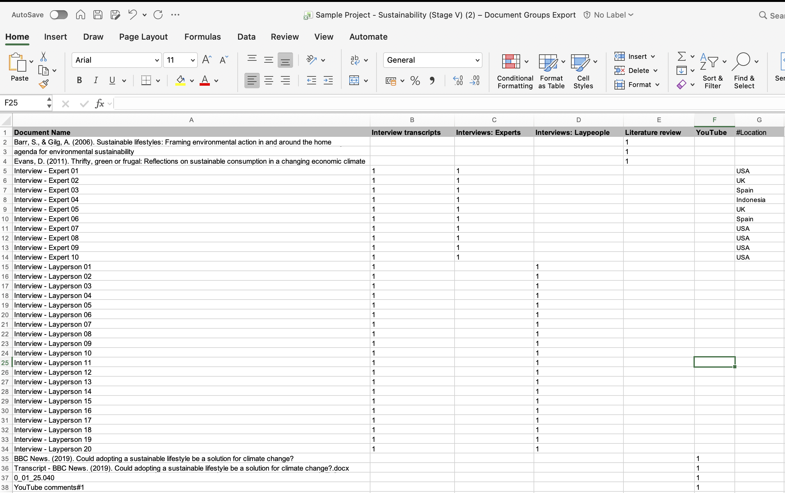The width and height of the screenshot is (785, 493).
Task: Toggle Italic formatting
Action: coord(96,81)
